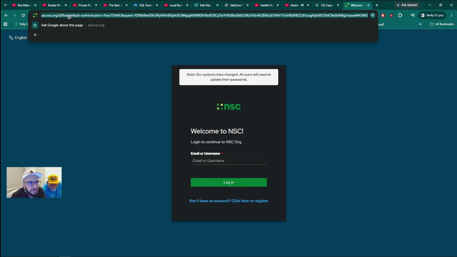Open the Chrome apps grid shortcut

(x=5, y=24)
